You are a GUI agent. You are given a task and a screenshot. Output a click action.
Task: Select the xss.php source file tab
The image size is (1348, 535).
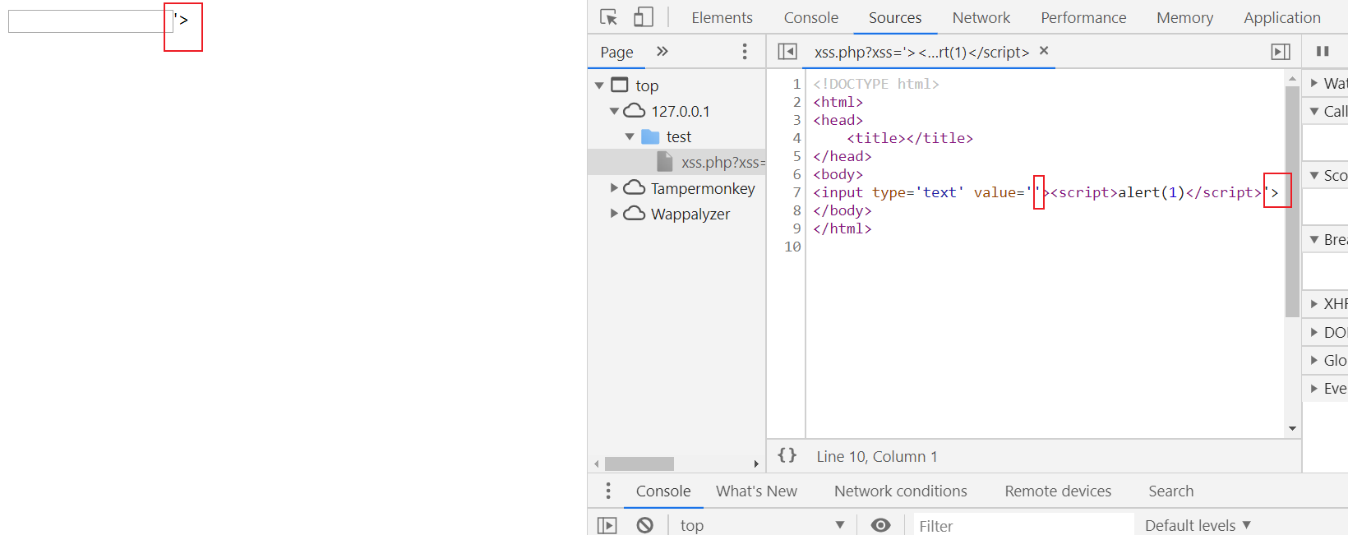tap(921, 52)
